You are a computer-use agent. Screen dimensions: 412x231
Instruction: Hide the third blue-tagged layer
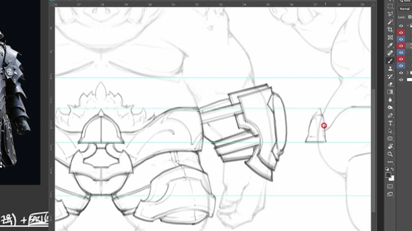401,66
